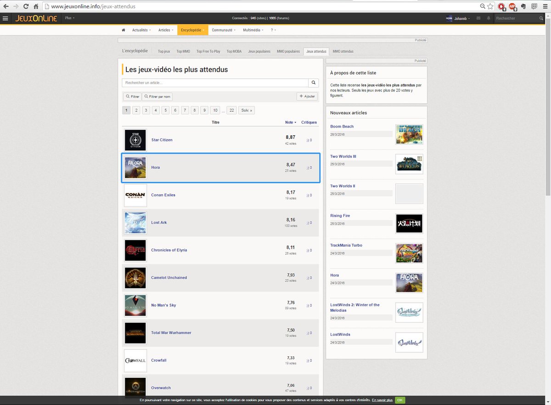Click the Chronicles of Elyria thumbnail
551x405 pixels.
point(135,250)
